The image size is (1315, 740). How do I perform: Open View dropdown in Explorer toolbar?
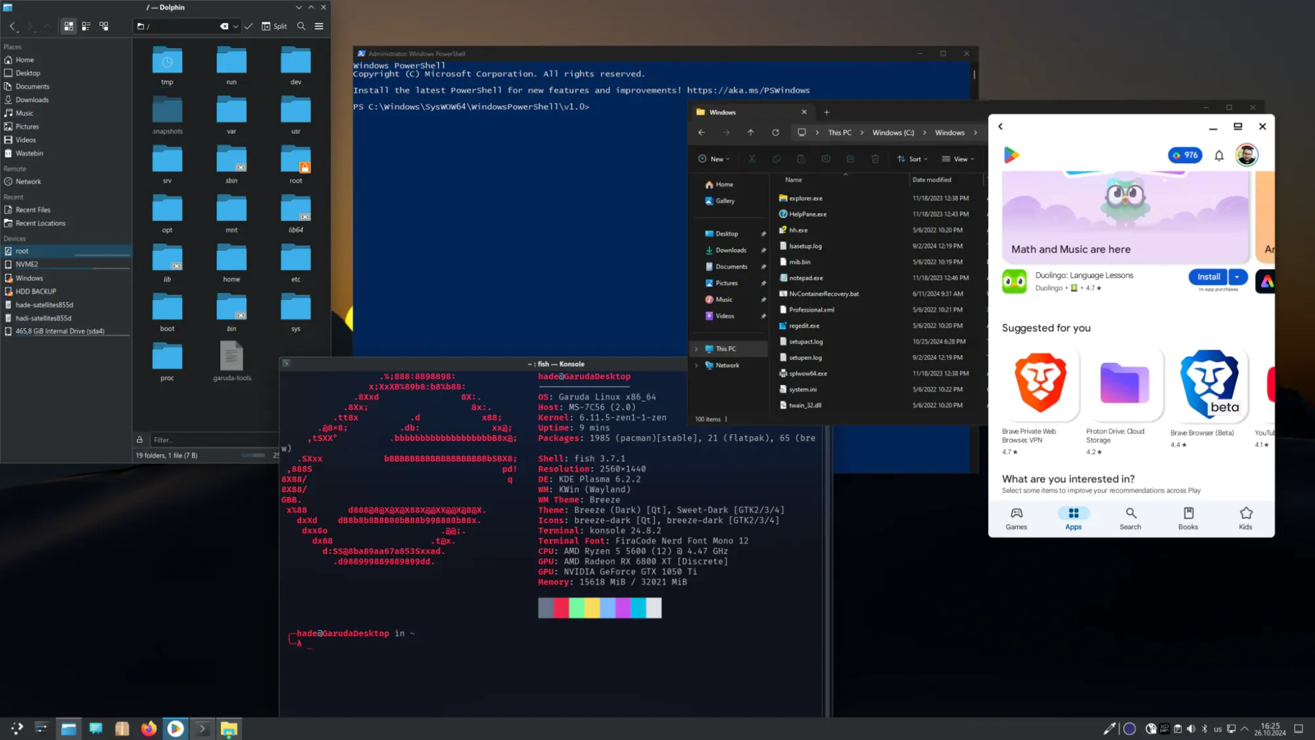(958, 159)
